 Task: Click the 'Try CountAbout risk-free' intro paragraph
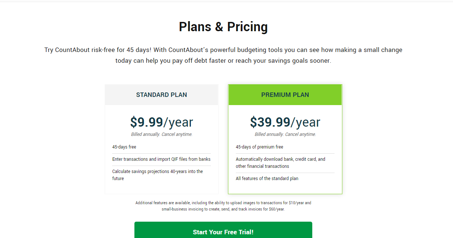click(x=223, y=55)
